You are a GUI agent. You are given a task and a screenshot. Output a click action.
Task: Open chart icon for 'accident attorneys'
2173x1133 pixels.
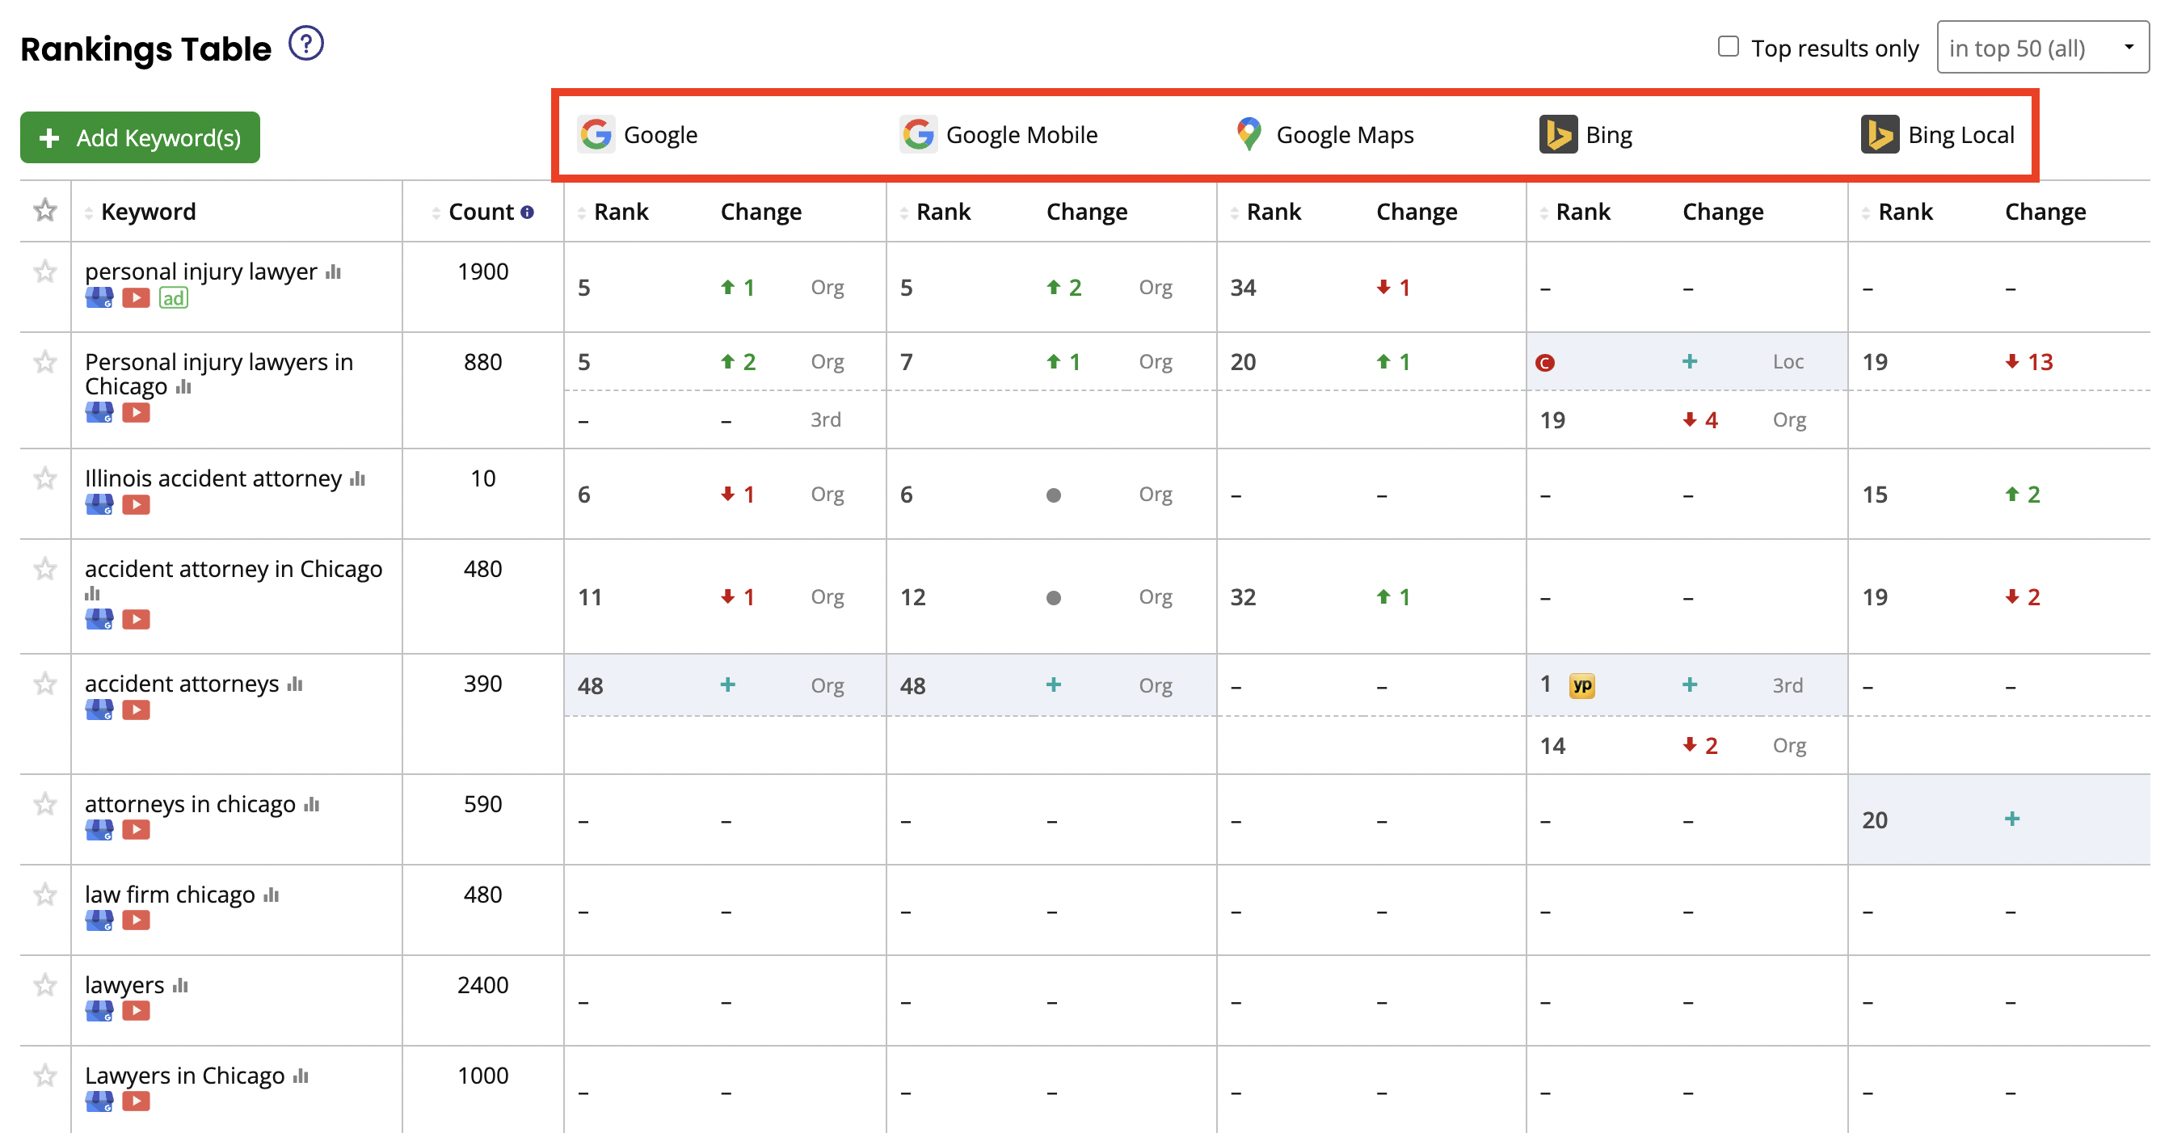294,684
